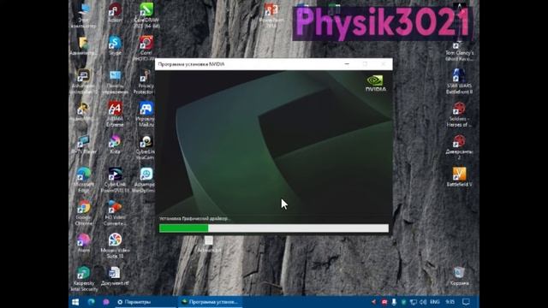Minimize the NVIDIA installer window
The height and width of the screenshot is (308, 548).
point(347,64)
